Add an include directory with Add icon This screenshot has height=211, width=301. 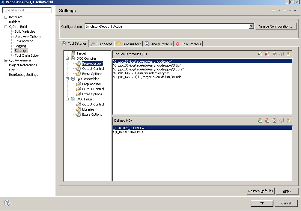260,54
